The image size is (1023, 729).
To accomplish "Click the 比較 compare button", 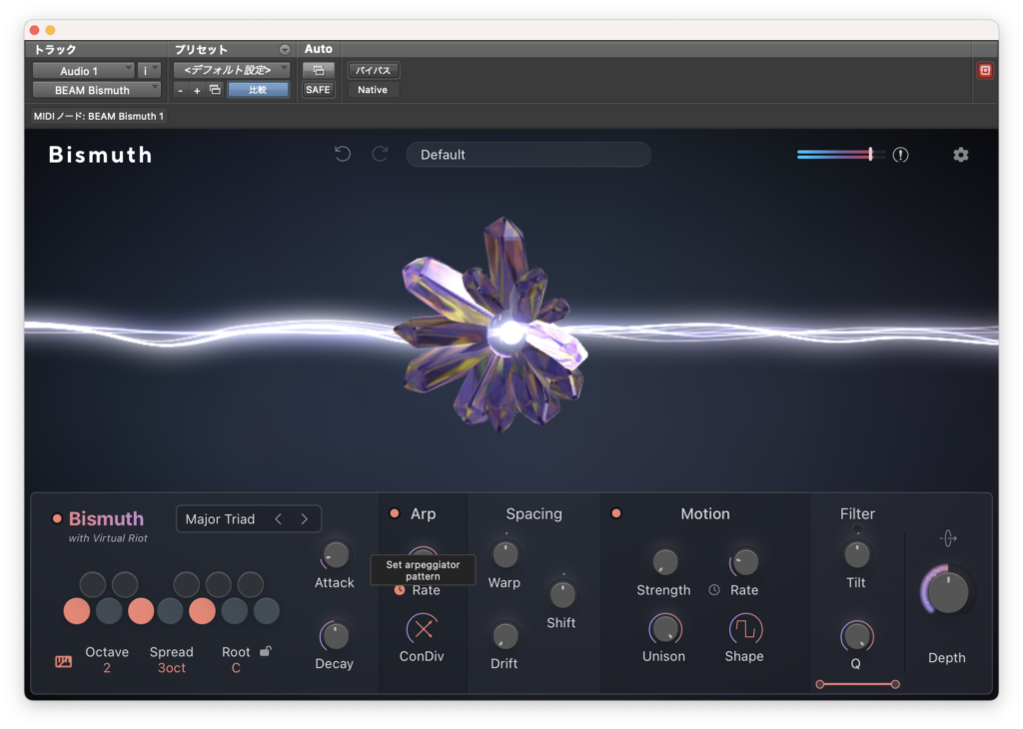I will coord(259,90).
